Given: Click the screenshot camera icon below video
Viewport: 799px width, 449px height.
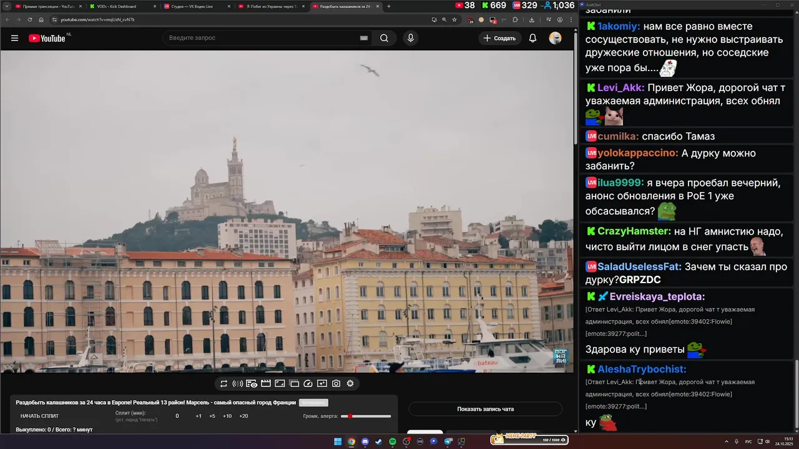Looking at the screenshot, I should tap(336, 384).
